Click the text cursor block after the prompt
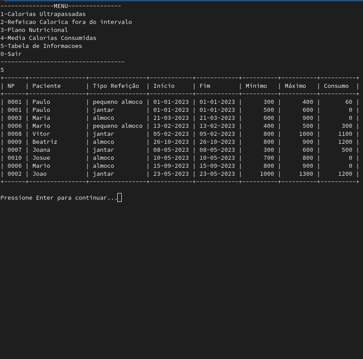This screenshot has height=359, width=363. 120,197
